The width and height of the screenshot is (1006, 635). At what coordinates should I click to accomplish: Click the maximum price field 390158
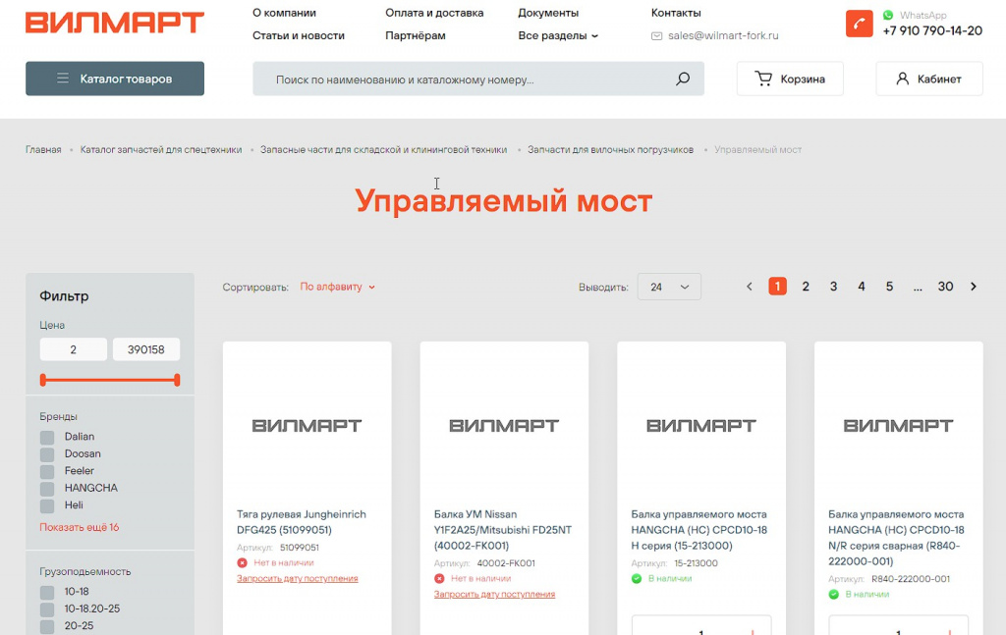pos(146,349)
